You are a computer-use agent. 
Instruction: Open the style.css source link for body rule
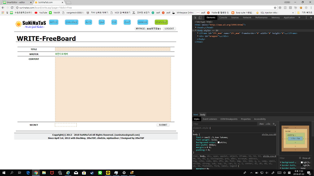point(269,134)
